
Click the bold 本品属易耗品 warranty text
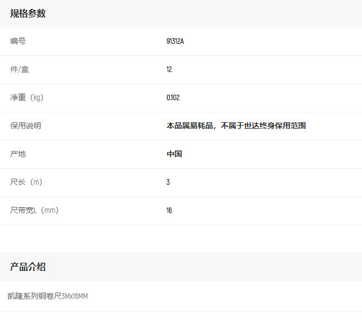[190, 126]
